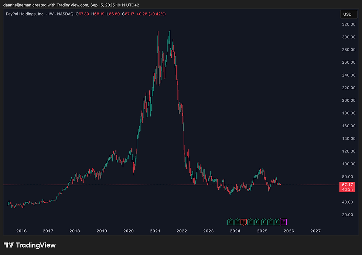Click the 2027 time axis label

click(x=315, y=231)
